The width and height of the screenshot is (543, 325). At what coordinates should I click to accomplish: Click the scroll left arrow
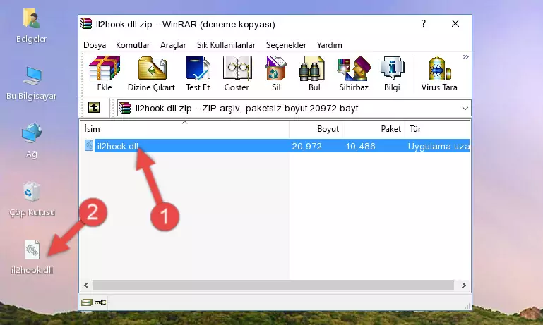[86, 286]
